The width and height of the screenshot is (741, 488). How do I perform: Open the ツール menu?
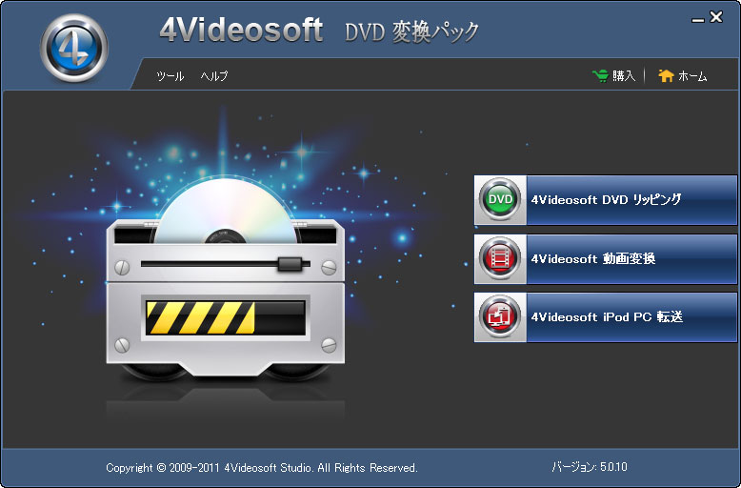point(170,76)
